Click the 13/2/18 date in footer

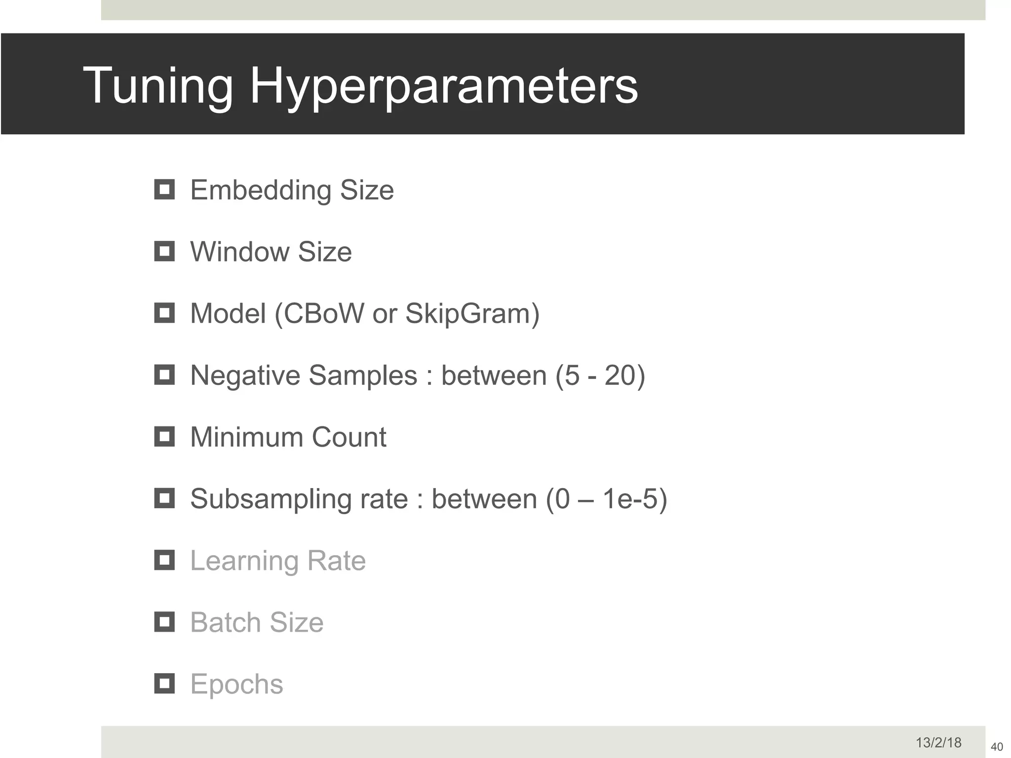938,743
